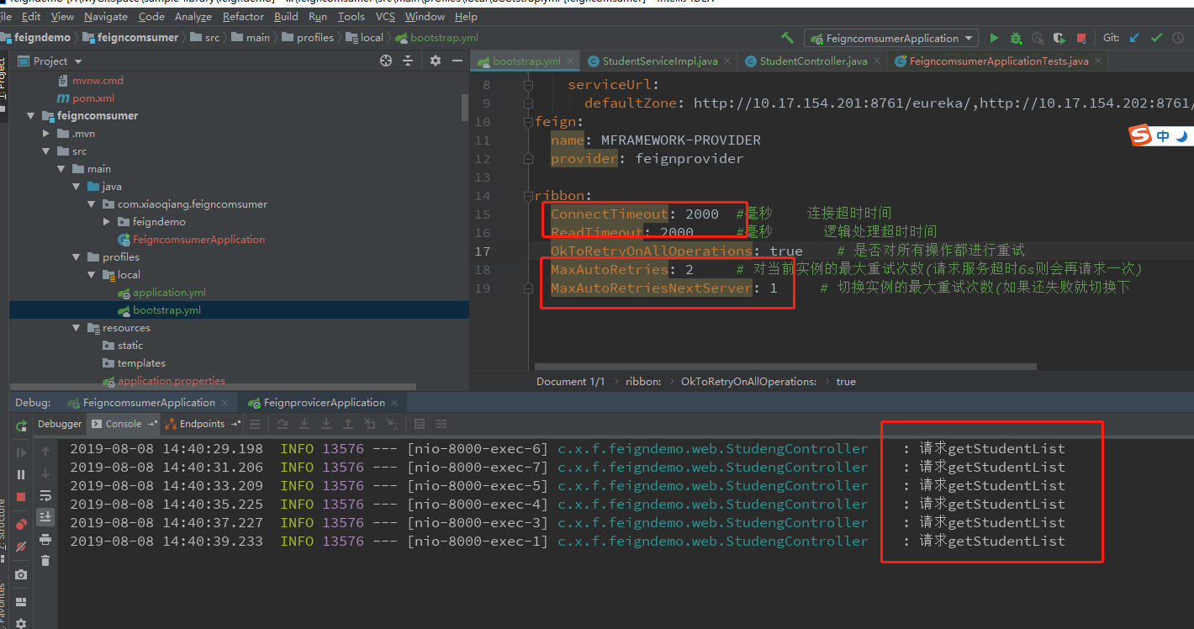This screenshot has width=1194, height=629.
Task: Select application.yml in the project tree
Action: pos(169,293)
